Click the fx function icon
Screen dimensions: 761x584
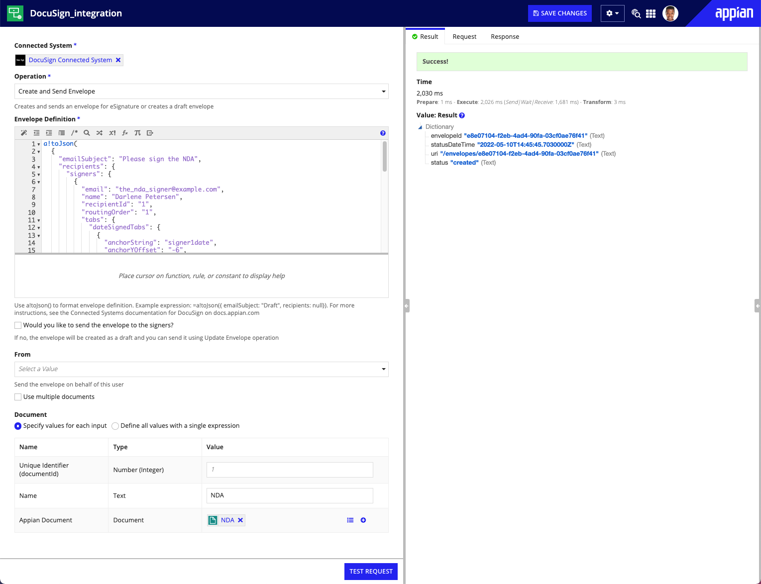(x=125, y=133)
